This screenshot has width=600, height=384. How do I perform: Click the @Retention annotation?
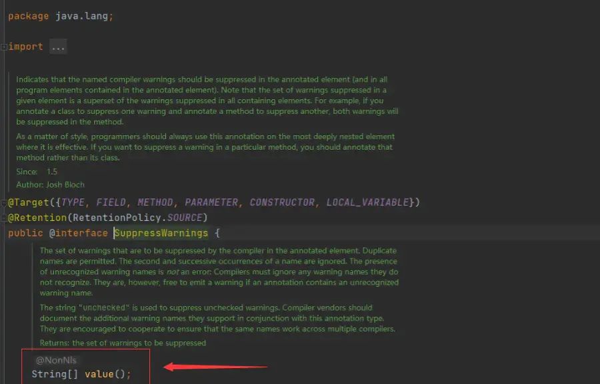(x=37, y=218)
